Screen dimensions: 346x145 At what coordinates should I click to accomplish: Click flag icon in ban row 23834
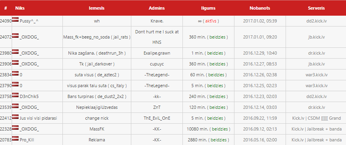15,73
